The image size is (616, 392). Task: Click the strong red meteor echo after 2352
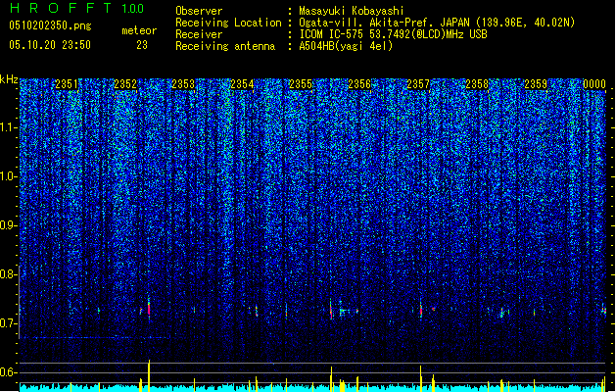[x=149, y=308]
